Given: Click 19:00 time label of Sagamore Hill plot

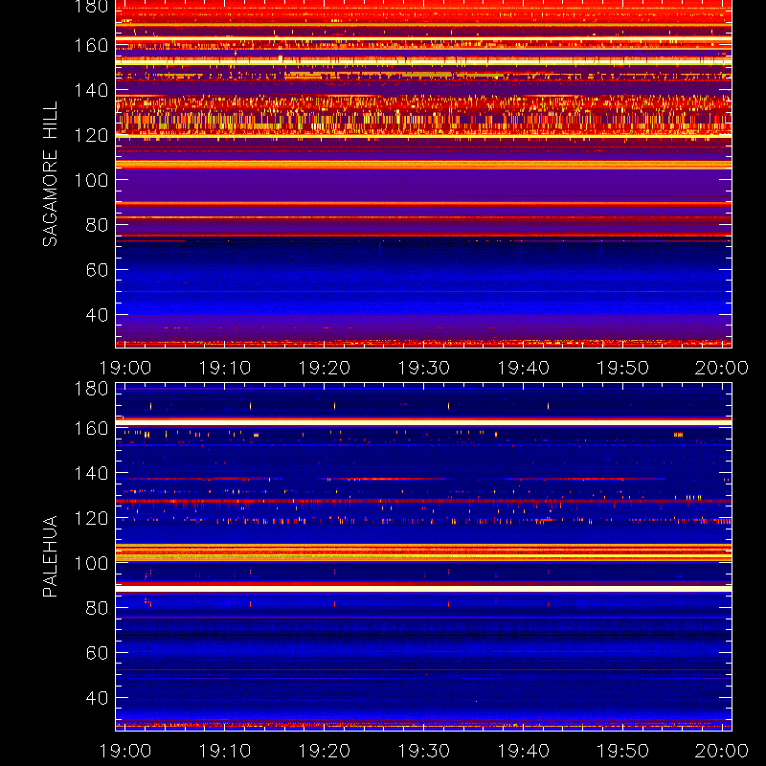Looking at the screenshot, I should 125,368.
